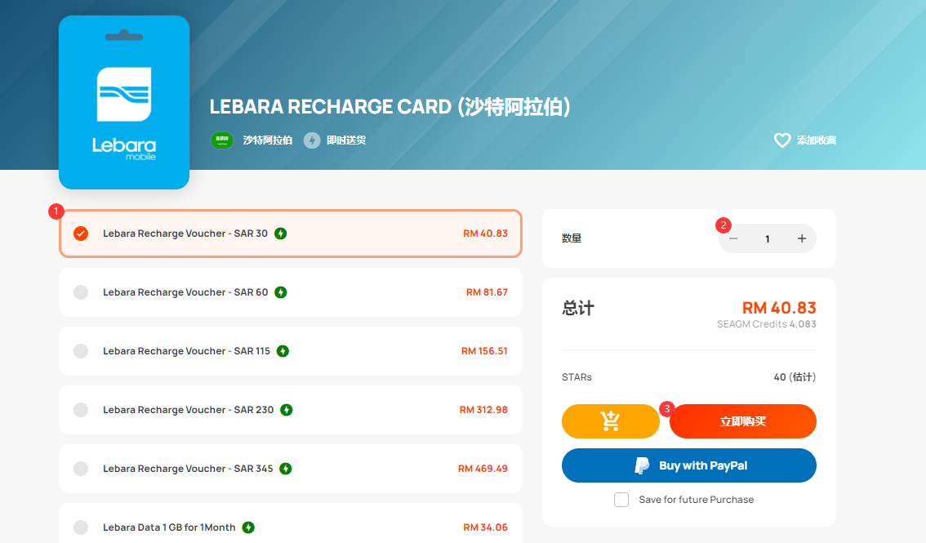Increase quantity with the plus button
Image resolution: width=926 pixels, height=543 pixels.
[x=801, y=239]
